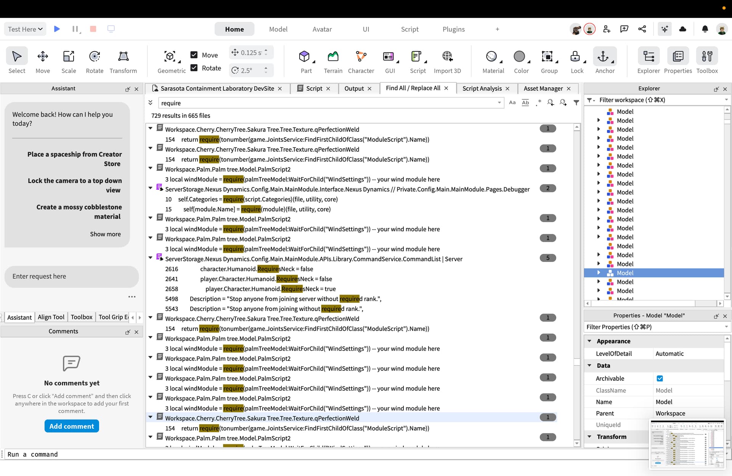This screenshot has height=476, width=732.
Task: Open the Geometric snapping tool
Action: click(x=172, y=61)
